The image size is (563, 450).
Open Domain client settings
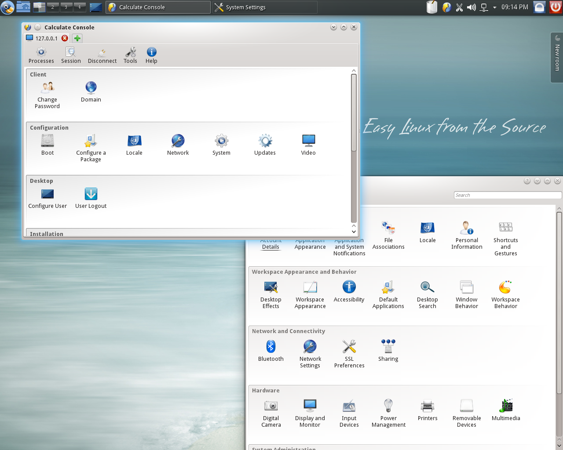click(x=91, y=92)
